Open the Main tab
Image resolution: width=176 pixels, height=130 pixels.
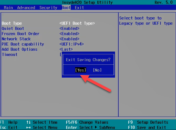[8, 8]
